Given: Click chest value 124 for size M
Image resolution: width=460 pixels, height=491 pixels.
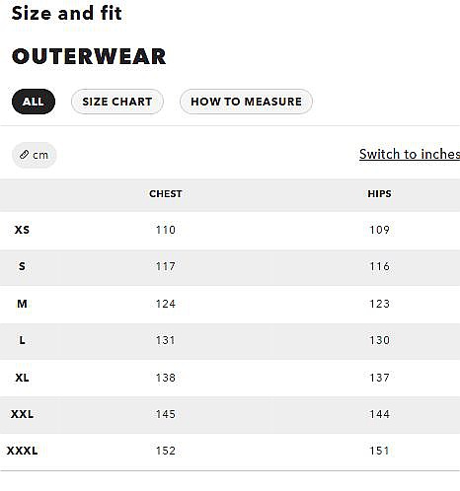Looking at the screenshot, I should (166, 304).
